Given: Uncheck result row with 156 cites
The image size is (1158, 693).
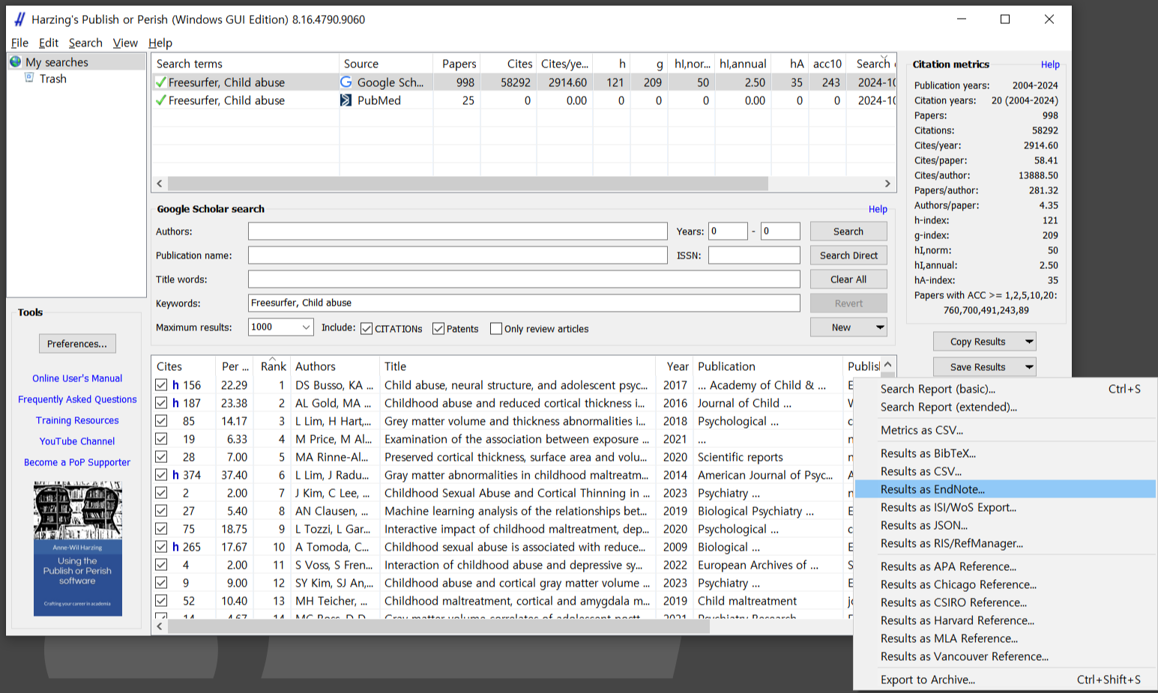Looking at the screenshot, I should [161, 385].
